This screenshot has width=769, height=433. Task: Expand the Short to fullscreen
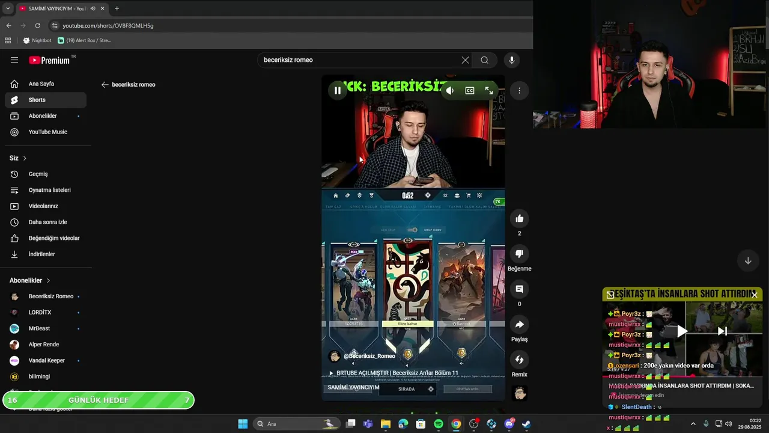[489, 91]
